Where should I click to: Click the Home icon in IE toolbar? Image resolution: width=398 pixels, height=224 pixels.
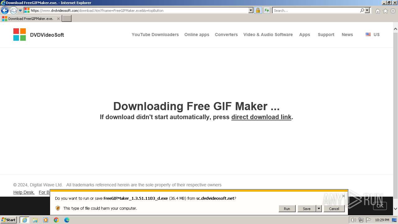point(377,11)
